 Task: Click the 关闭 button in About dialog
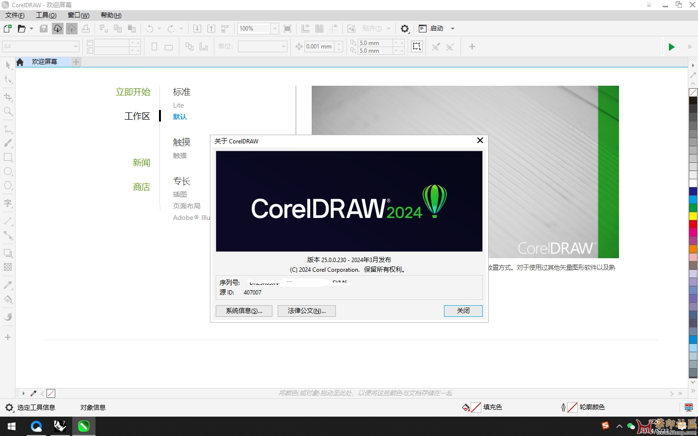tap(463, 311)
